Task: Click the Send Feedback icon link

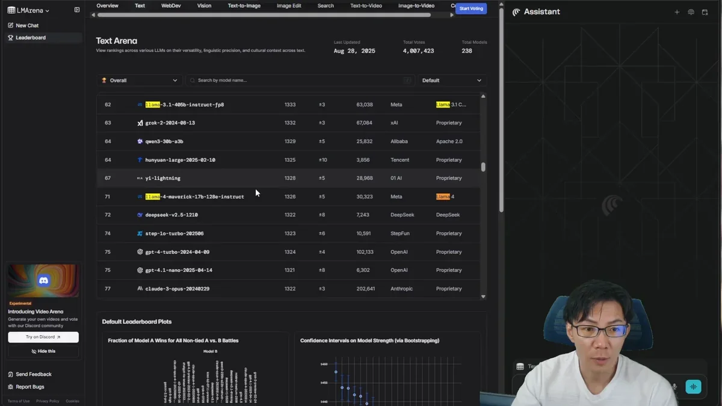Action: coord(10,374)
